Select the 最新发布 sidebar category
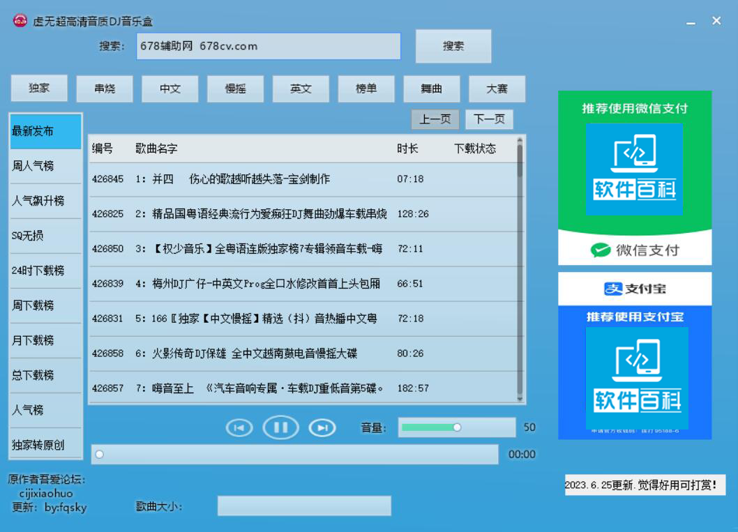Viewport: 738px width, 532px height. point(45,131)
